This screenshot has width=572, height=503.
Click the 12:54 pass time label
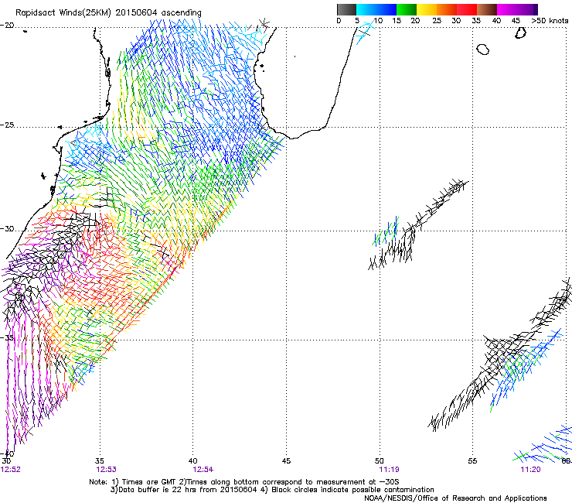[203, 470]
